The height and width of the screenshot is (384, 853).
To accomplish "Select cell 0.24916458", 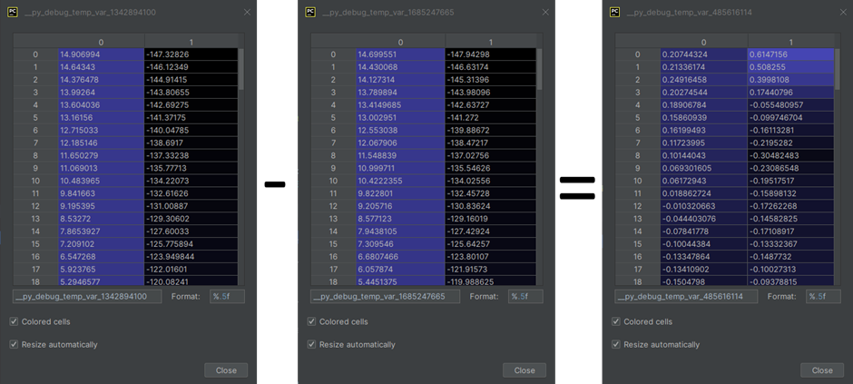I will click(x=704, y=79).
